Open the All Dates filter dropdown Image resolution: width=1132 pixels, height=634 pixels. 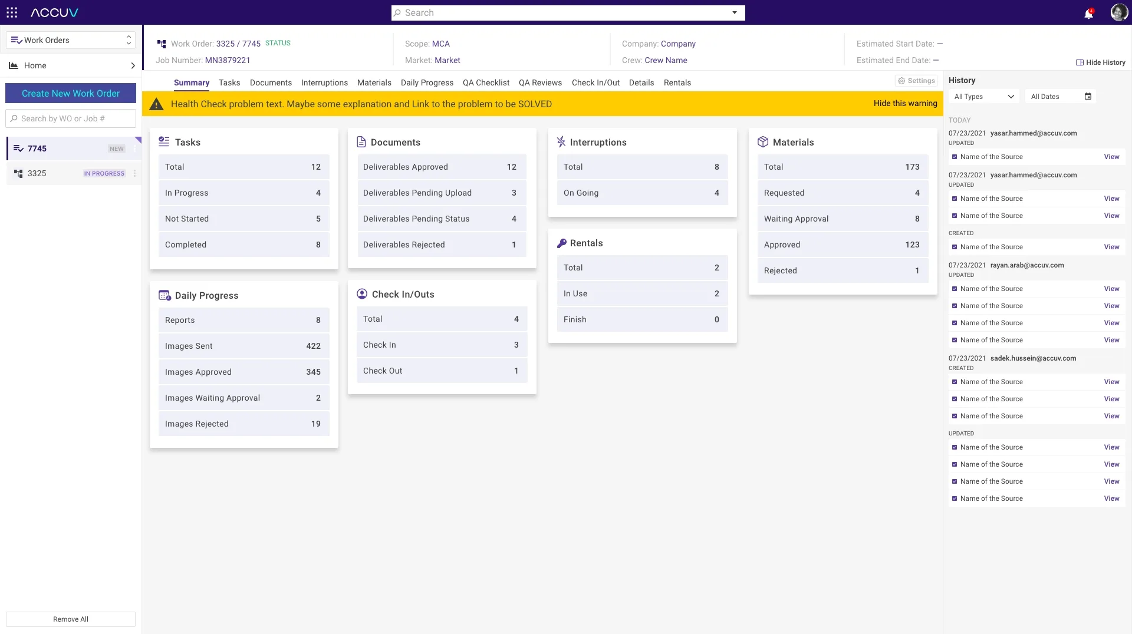1061,97
